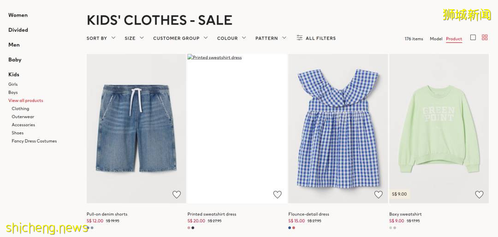Viewport: 498px width, 237px height.
Task: Open the Size filter dropdown
Action: [134, 38]
